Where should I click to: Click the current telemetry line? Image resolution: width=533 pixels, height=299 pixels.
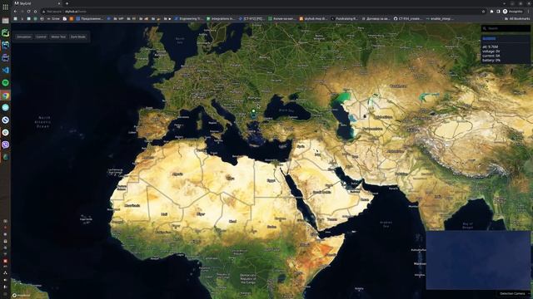click(491, 56)
